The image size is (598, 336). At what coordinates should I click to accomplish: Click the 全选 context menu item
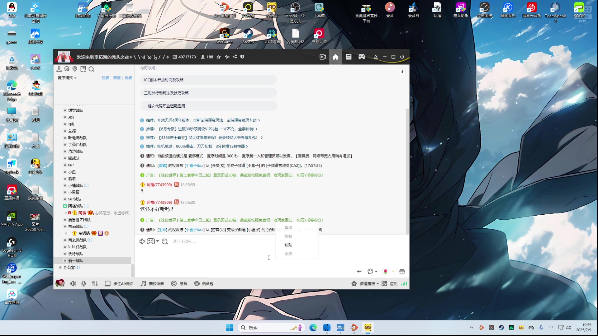[x=288, y=254]
